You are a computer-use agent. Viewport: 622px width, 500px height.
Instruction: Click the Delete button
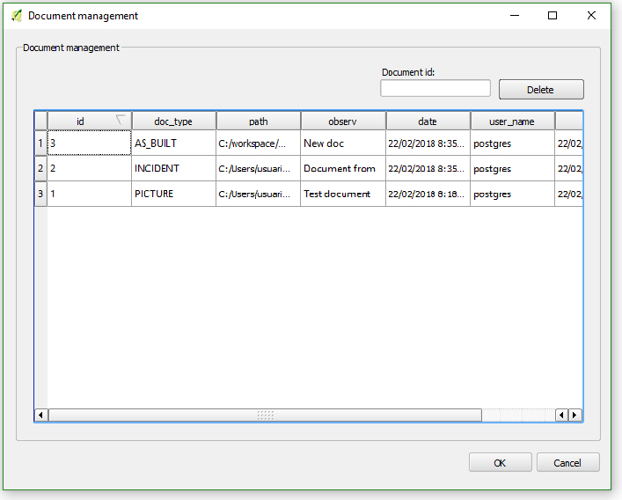(x=540, y=90)
